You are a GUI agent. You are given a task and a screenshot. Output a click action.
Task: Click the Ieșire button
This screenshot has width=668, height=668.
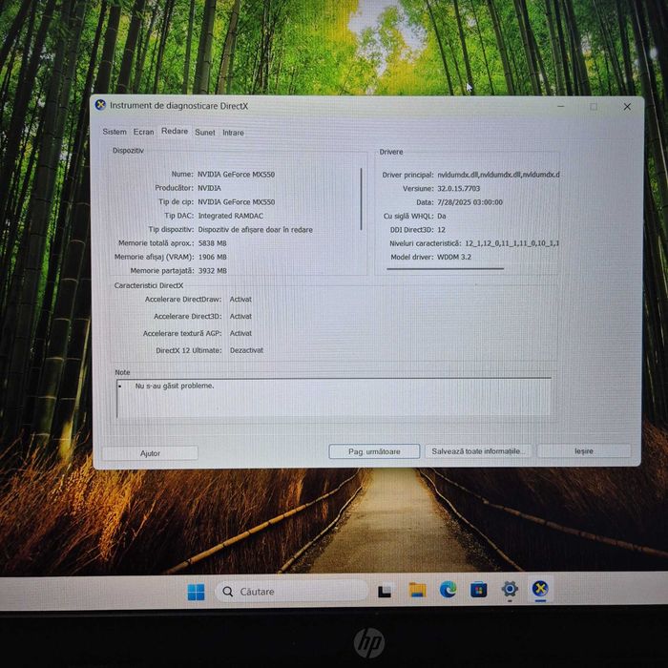pos(584,451)
